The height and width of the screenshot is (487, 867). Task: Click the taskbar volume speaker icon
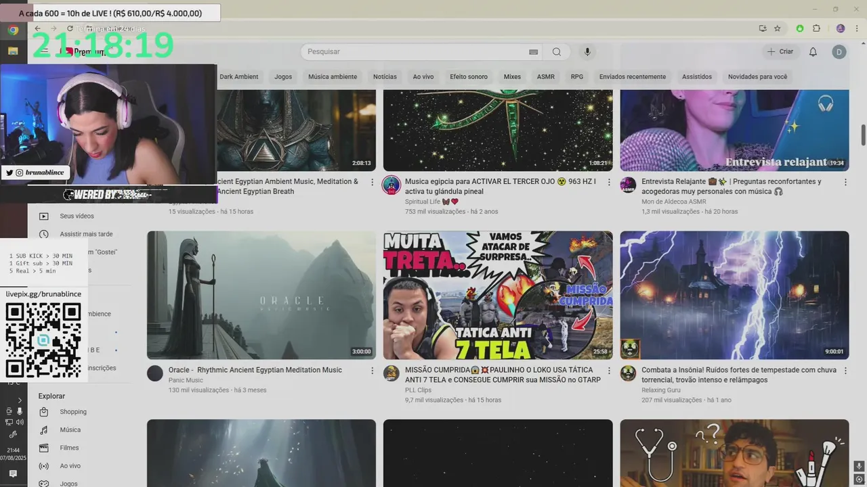coord(20,422)
